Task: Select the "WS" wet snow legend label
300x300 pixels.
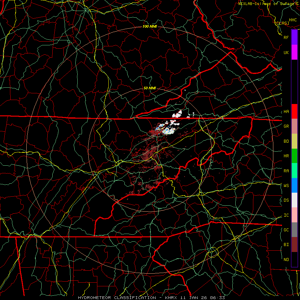Action: click(x=286, y=186)
